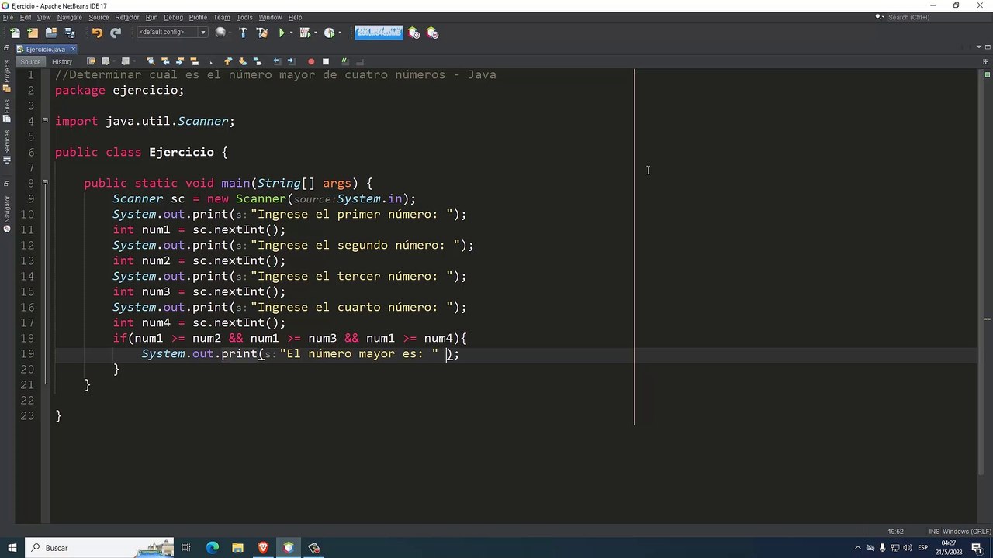Expand the Debug Project dropdown arrow
Screen dimensions: 993x558
pos(316,33)
